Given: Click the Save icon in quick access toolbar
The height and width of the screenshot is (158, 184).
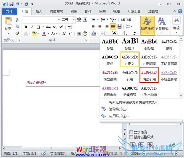Looking at the screenshot, I should tap(12, 4).
